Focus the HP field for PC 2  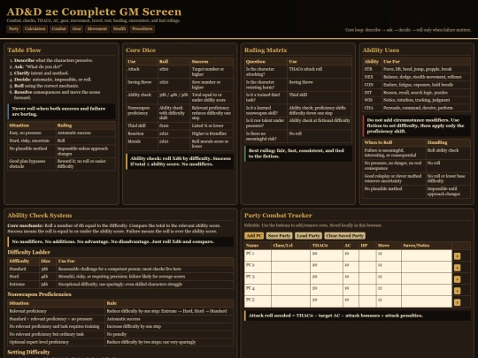point(367,267)
